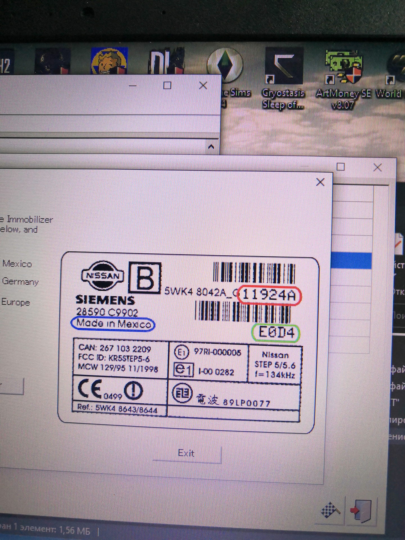Open the Fallout Vault Boy desktop icon
Screen dimensions: 405x540
coord(109,60)
